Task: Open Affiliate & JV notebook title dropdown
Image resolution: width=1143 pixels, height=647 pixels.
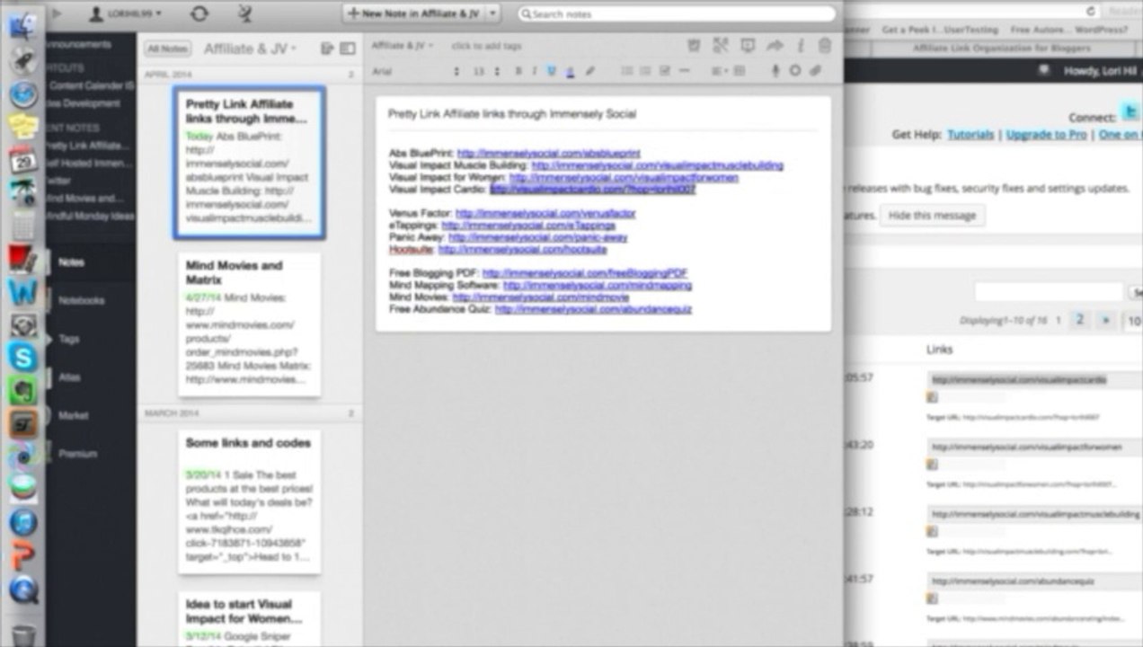Action: click(250, 49)
